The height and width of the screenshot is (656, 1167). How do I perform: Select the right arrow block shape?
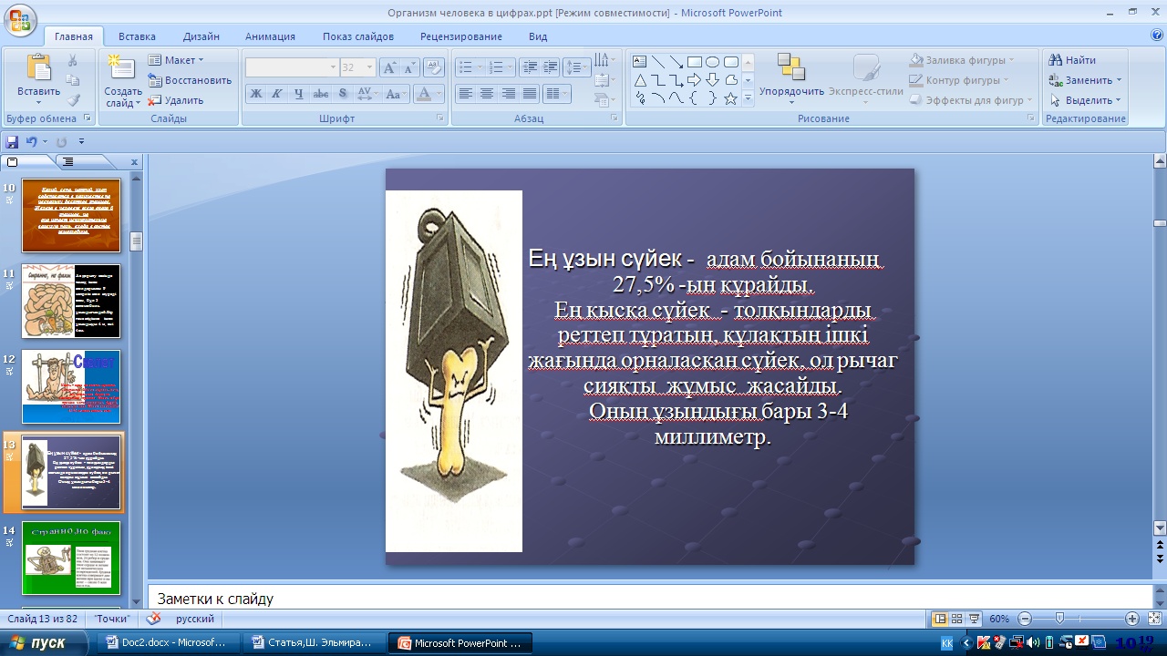695,80
